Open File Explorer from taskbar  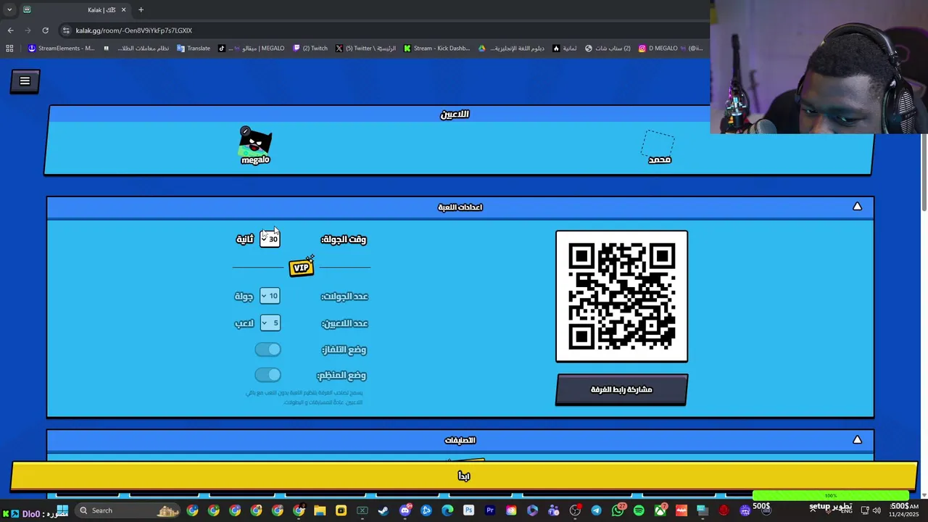(320, 510)
